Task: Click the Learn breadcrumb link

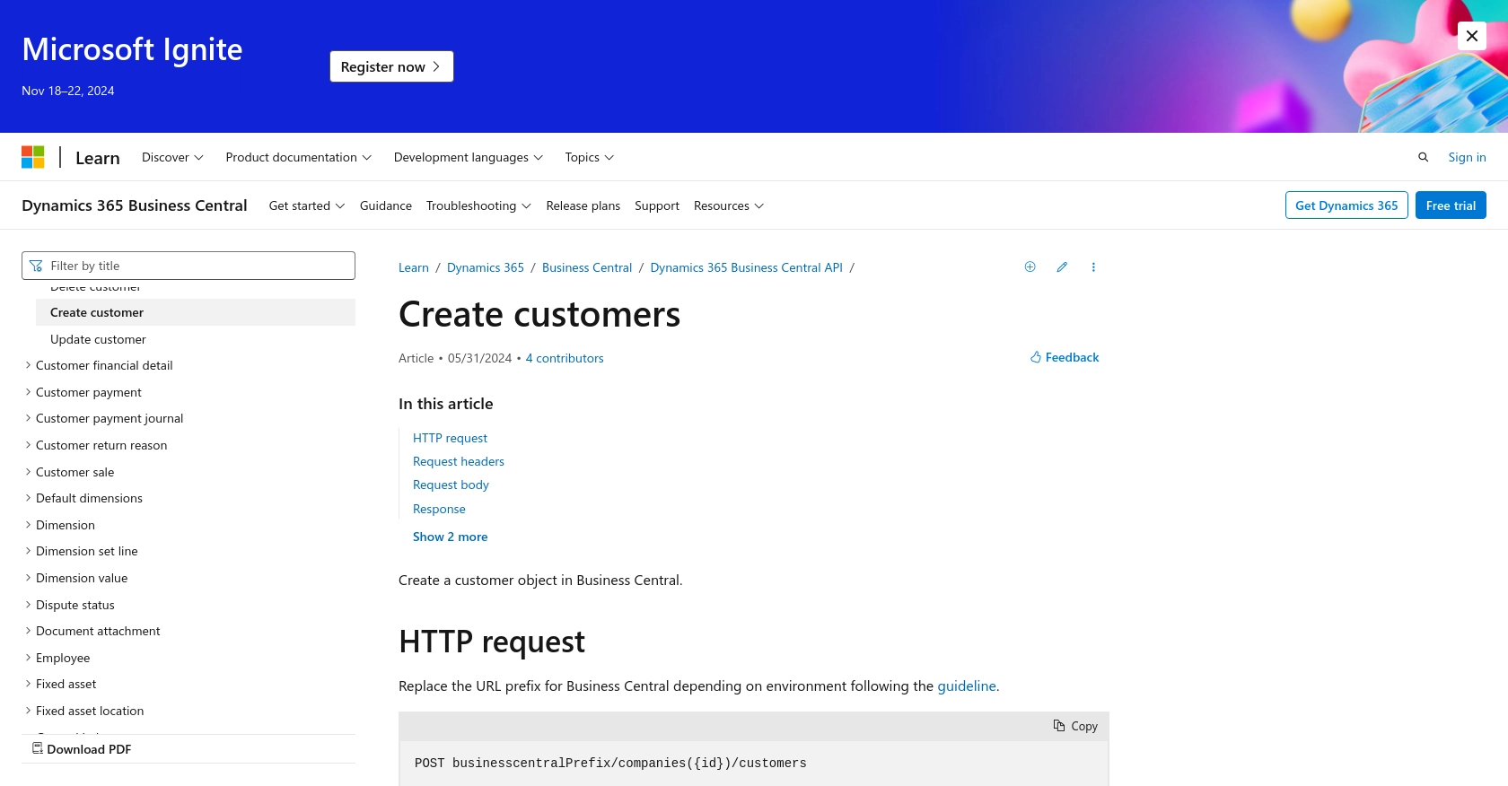Action: (x=414, y=267)
